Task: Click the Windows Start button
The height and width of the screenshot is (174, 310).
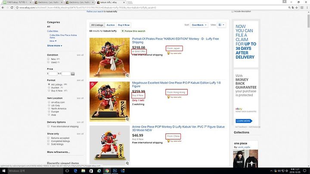Action: (x=4, y=171)
